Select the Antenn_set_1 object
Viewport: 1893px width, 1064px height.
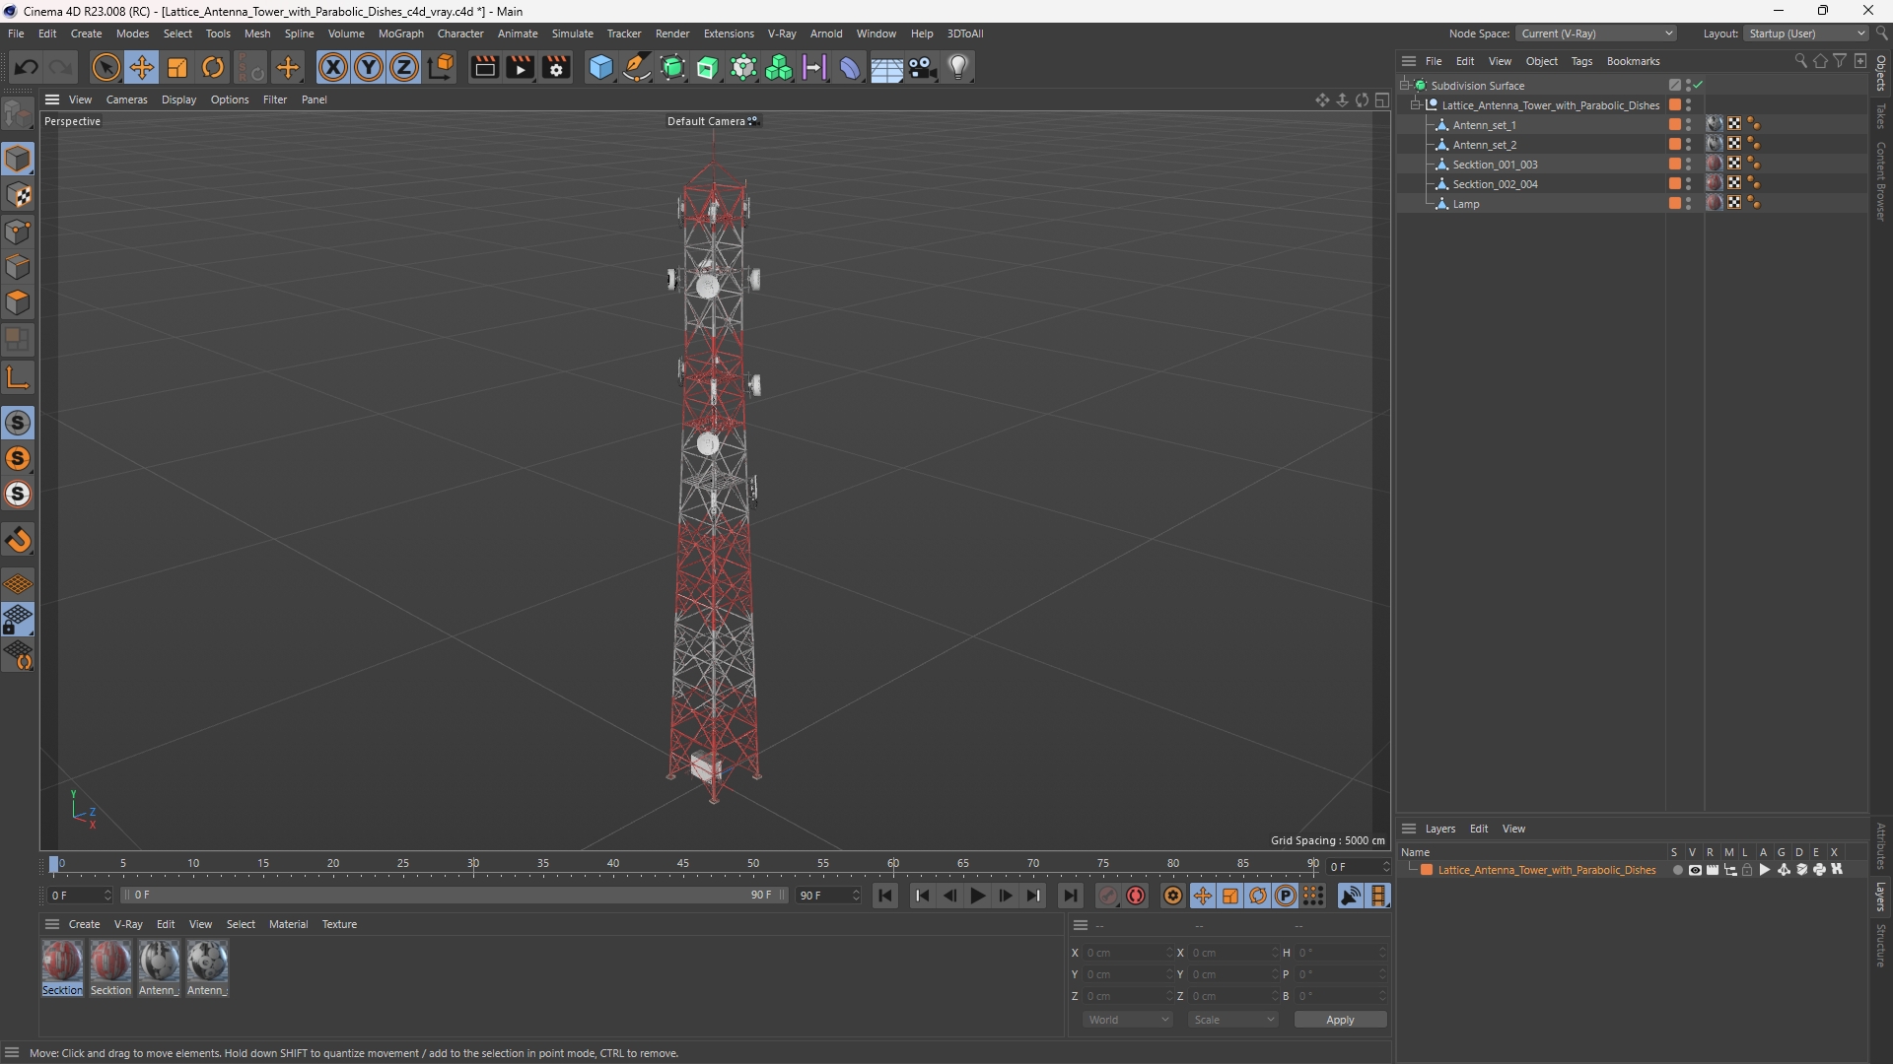pyautogui.click(x=1484, y=125)
